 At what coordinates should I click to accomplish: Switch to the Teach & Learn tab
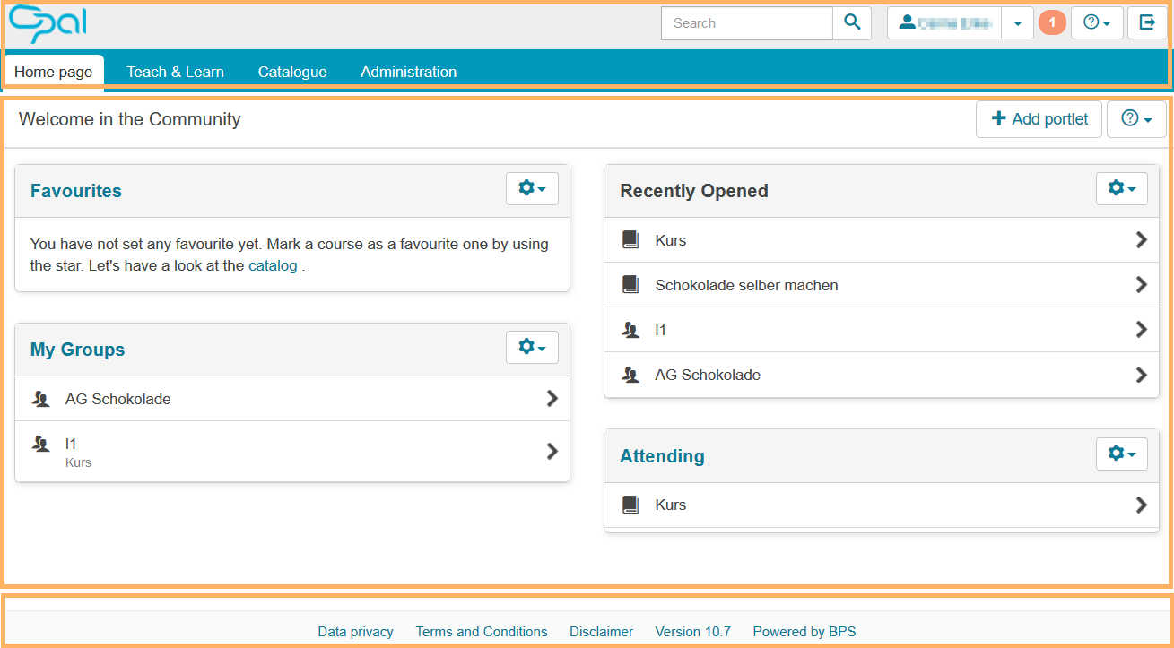point(175,72)
